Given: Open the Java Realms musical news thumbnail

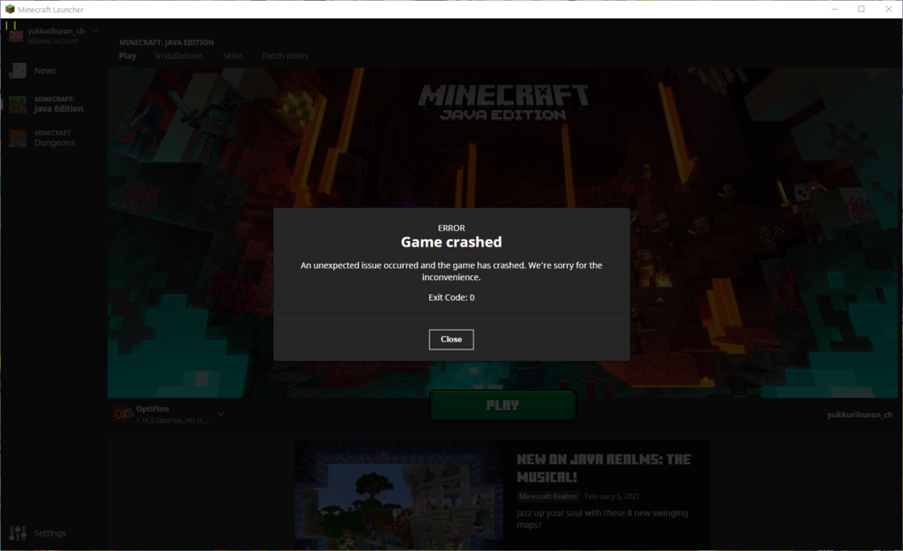Looking at the screenshot, I should [400, 496].
